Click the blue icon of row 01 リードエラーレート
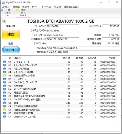This screenshot has height=134, width=122. point(5,62)
